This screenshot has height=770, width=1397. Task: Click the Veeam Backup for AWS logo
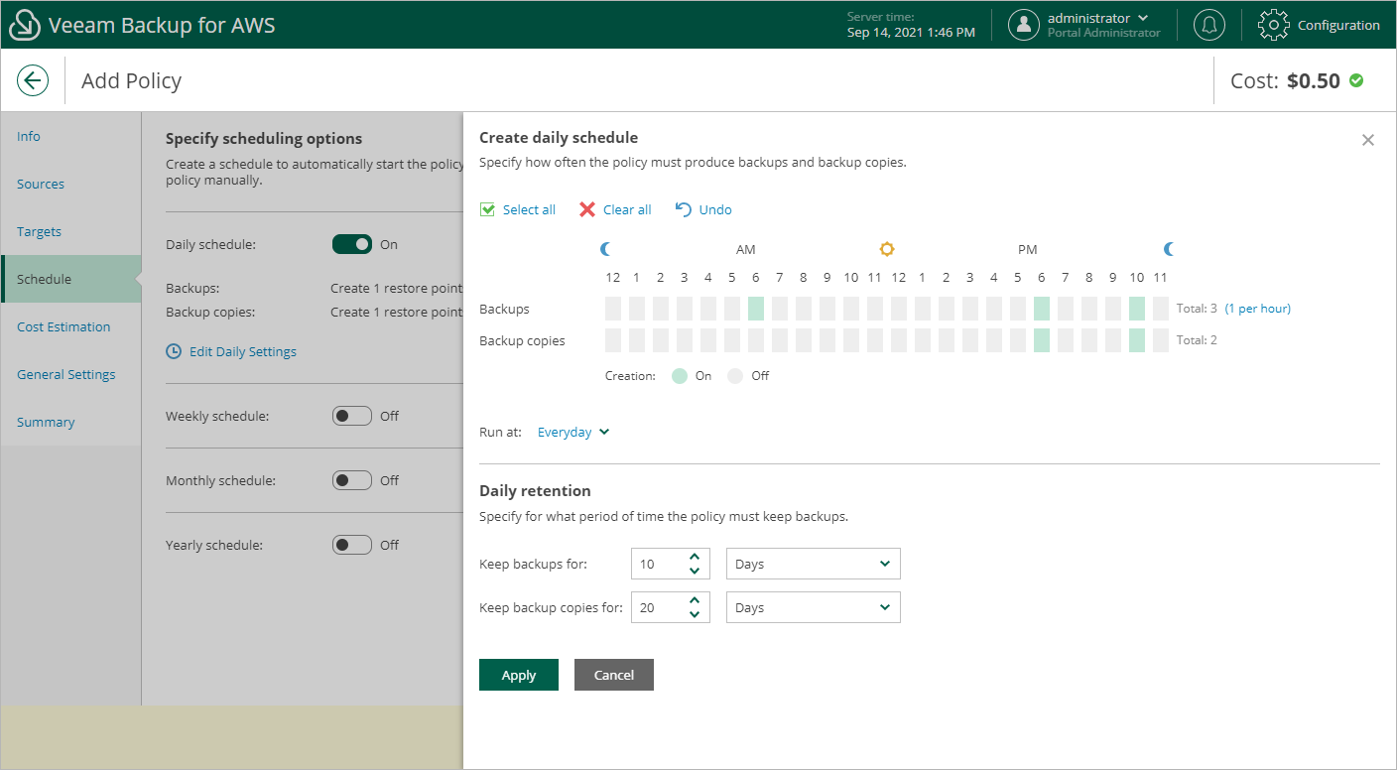(24, 25)
